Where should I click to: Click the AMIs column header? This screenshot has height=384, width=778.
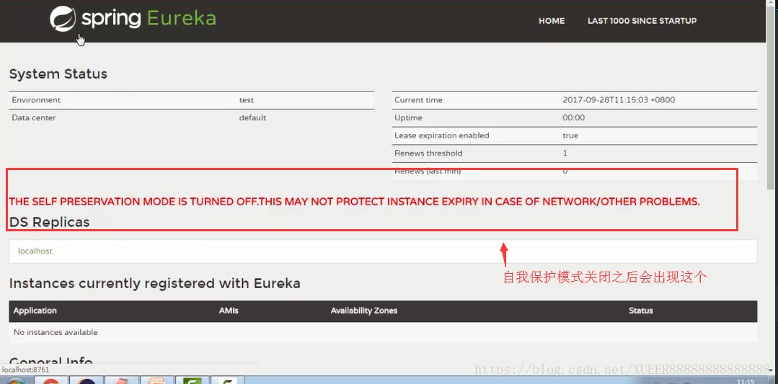[x=229, y=311]
